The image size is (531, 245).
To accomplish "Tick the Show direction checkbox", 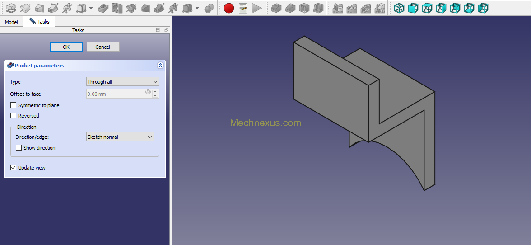I will click(19, 148).
